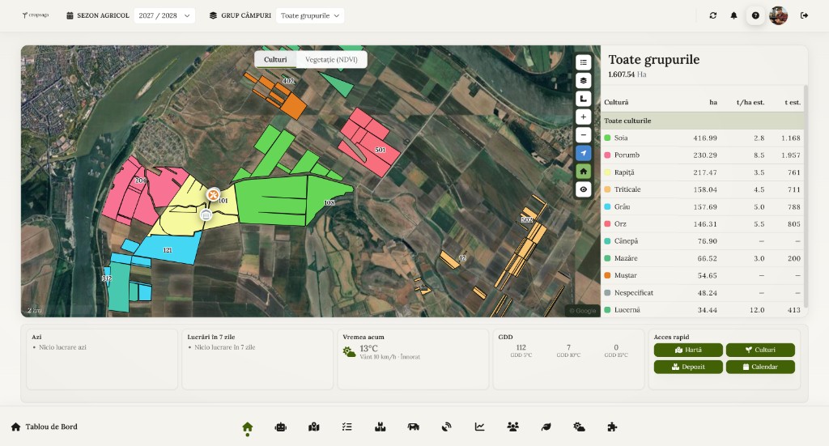The height and width of the screenshot is (446, 829).
Task: Open the livestock cow nav icon
Action: (x=414, y=427)
